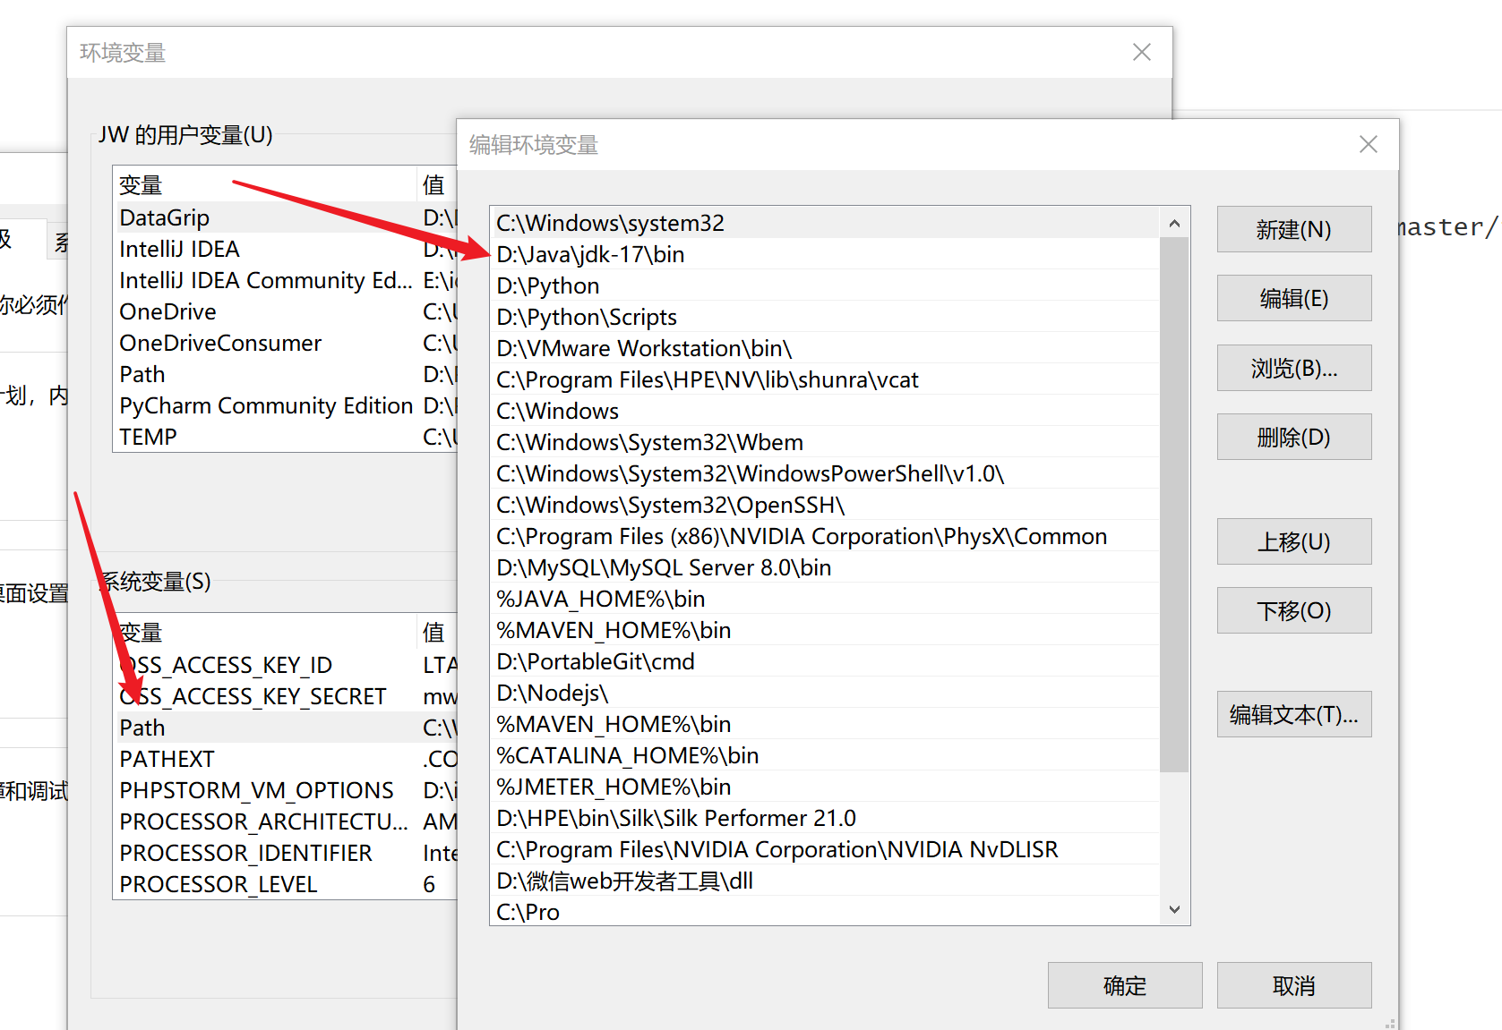Image resolution: width=1502 pixels, height=1030 pixels.
Task: Select the first %MAVEN_HOME%\bin entry above PortableGit
Action: click(x=825, y=630)
